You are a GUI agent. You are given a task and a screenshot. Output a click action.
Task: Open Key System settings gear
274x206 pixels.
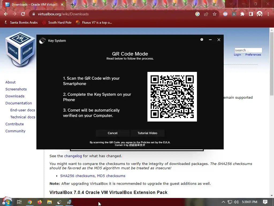[202, 40]
